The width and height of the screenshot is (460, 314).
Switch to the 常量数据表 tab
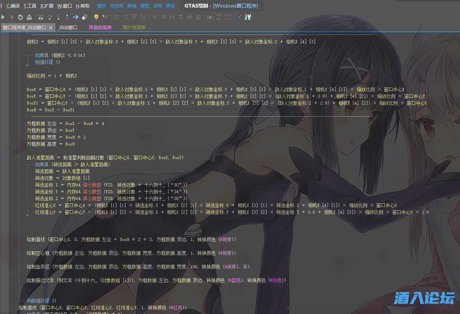coord(100,28)
